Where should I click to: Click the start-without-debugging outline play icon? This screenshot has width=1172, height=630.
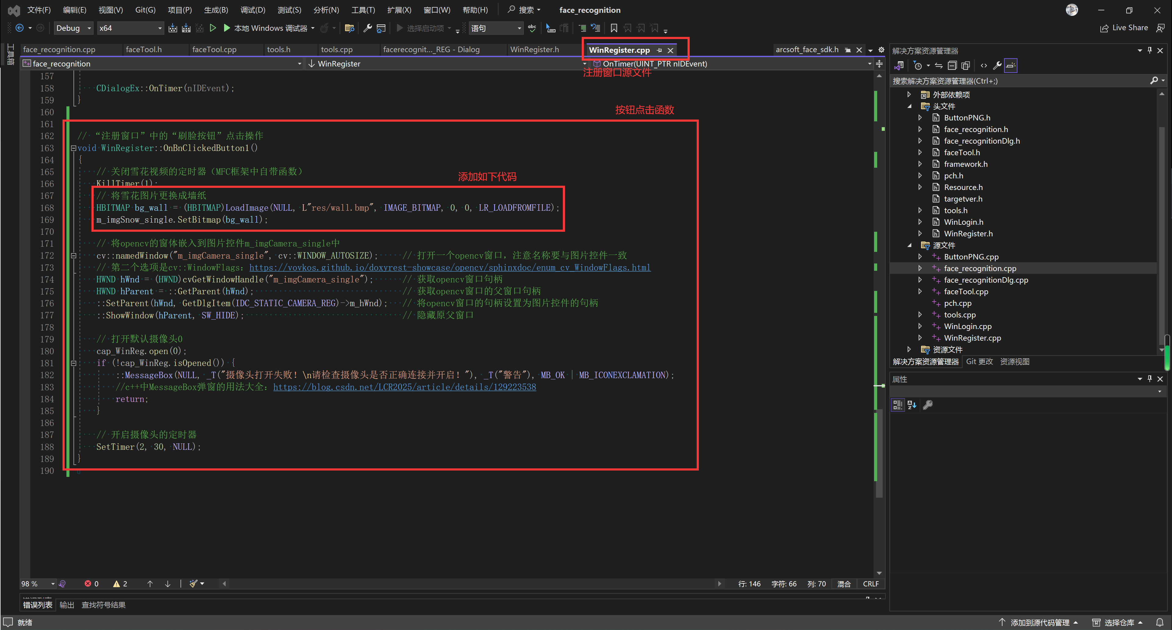point(213,28)
